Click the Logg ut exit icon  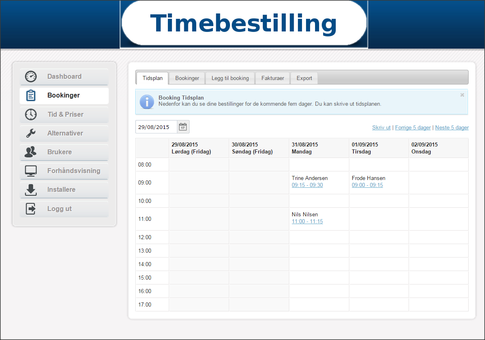[31, 209]
